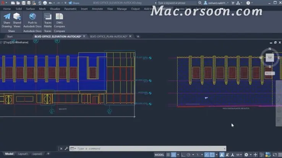This screenshot has width=282, height=158.
Task: Switch to the Start file tab
Action: coord(10,37)
